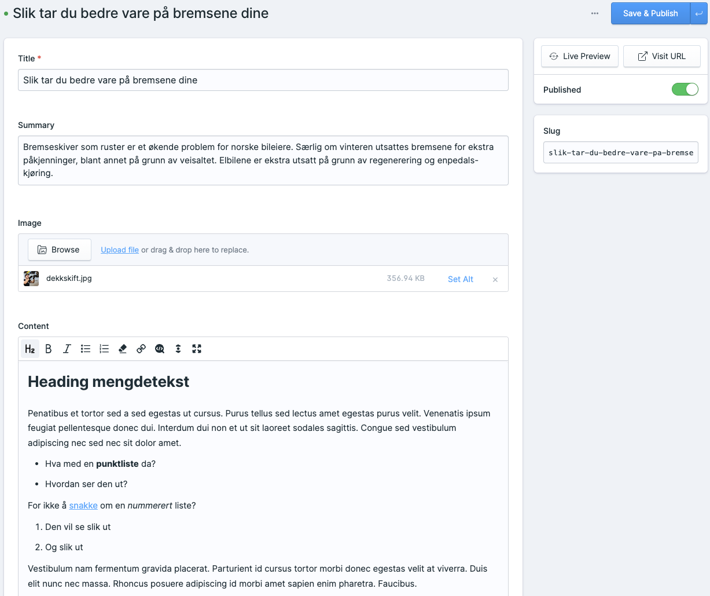
Task: Open the Live Preview
Action: 580,56
